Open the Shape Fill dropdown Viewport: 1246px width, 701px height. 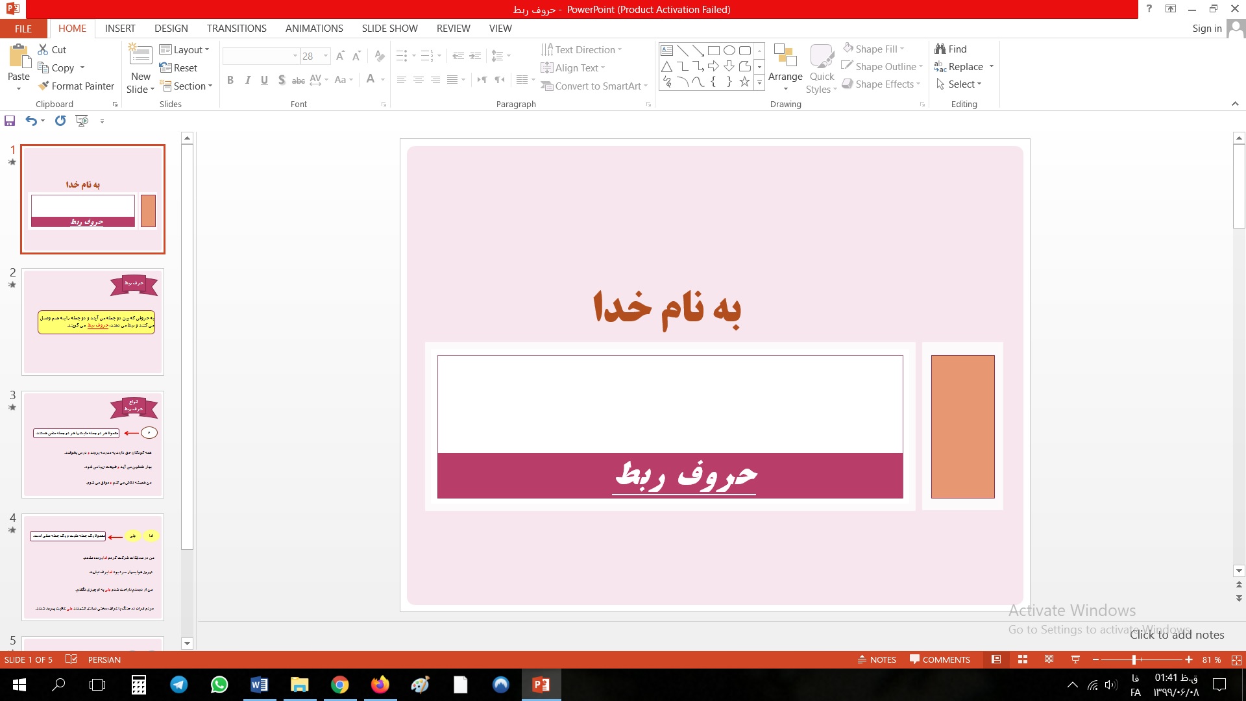(x=901, y=49)
